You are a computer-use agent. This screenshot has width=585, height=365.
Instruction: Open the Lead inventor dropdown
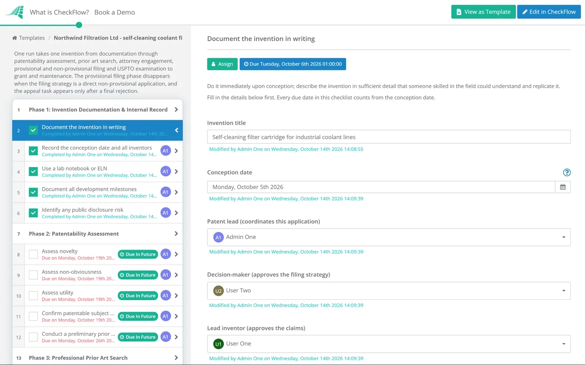[388, 344]
